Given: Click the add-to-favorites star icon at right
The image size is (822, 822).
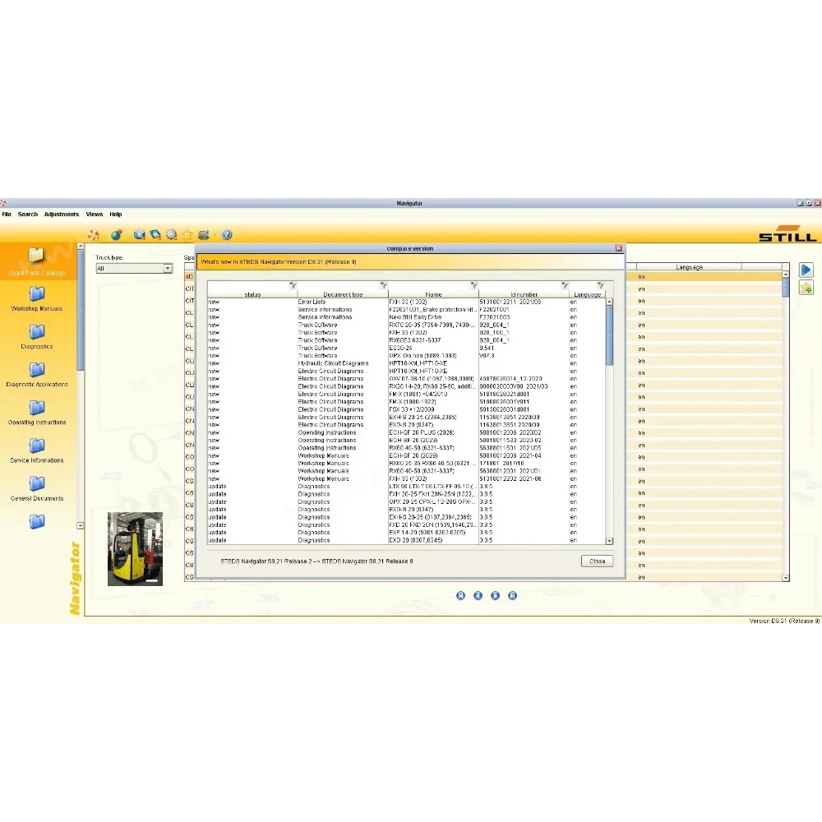Looking at the screenshot, I should [x=806, y=288].
